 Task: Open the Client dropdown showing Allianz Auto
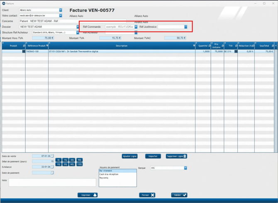(60, 10)
